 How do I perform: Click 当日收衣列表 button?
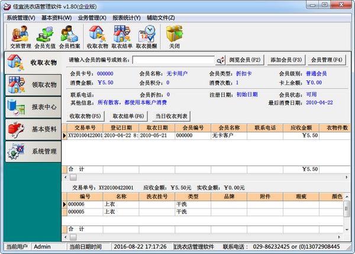[x=172, y=116]
